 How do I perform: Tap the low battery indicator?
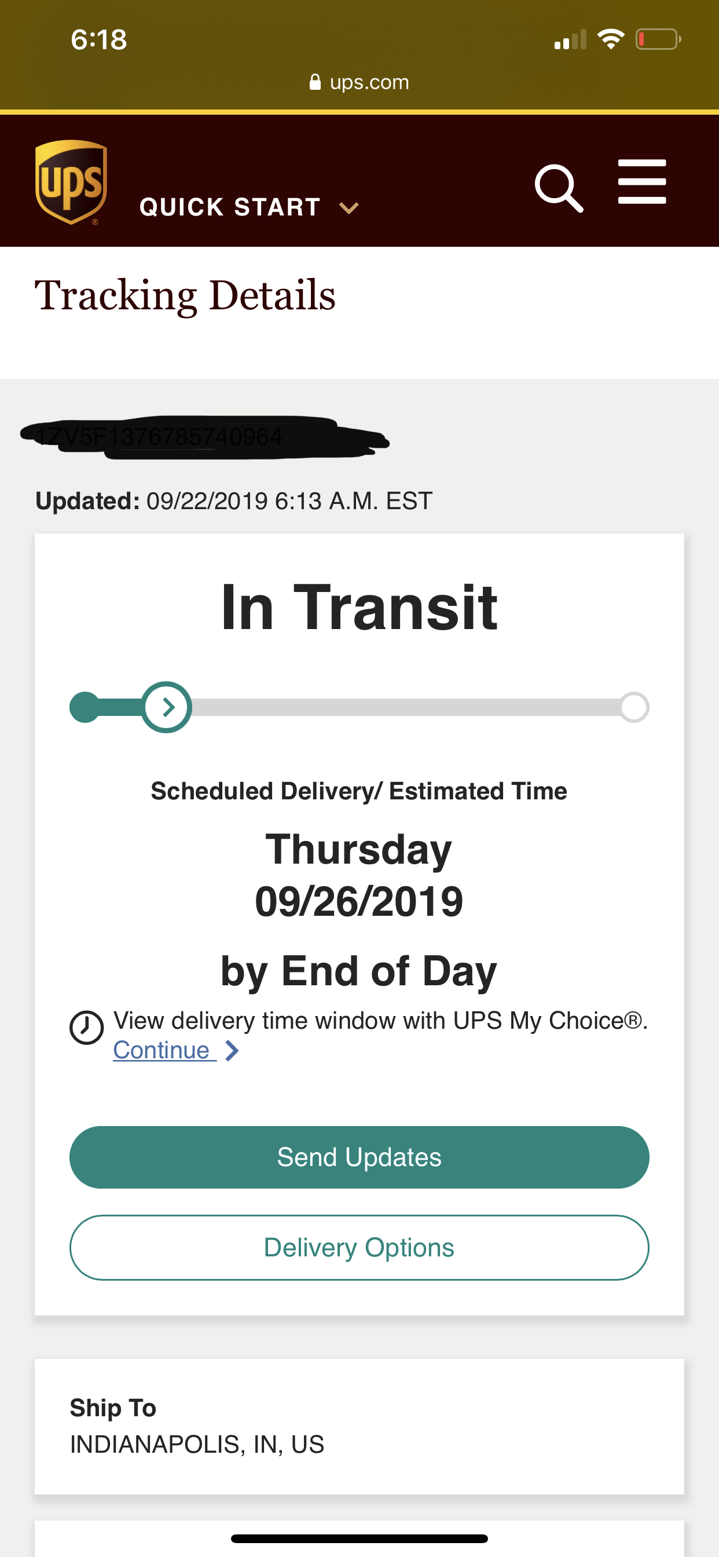pos(658,40)
